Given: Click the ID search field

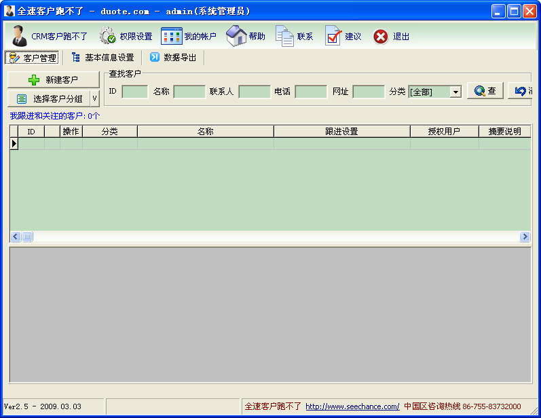Looking at the screenshot, I should coord(135,92).
